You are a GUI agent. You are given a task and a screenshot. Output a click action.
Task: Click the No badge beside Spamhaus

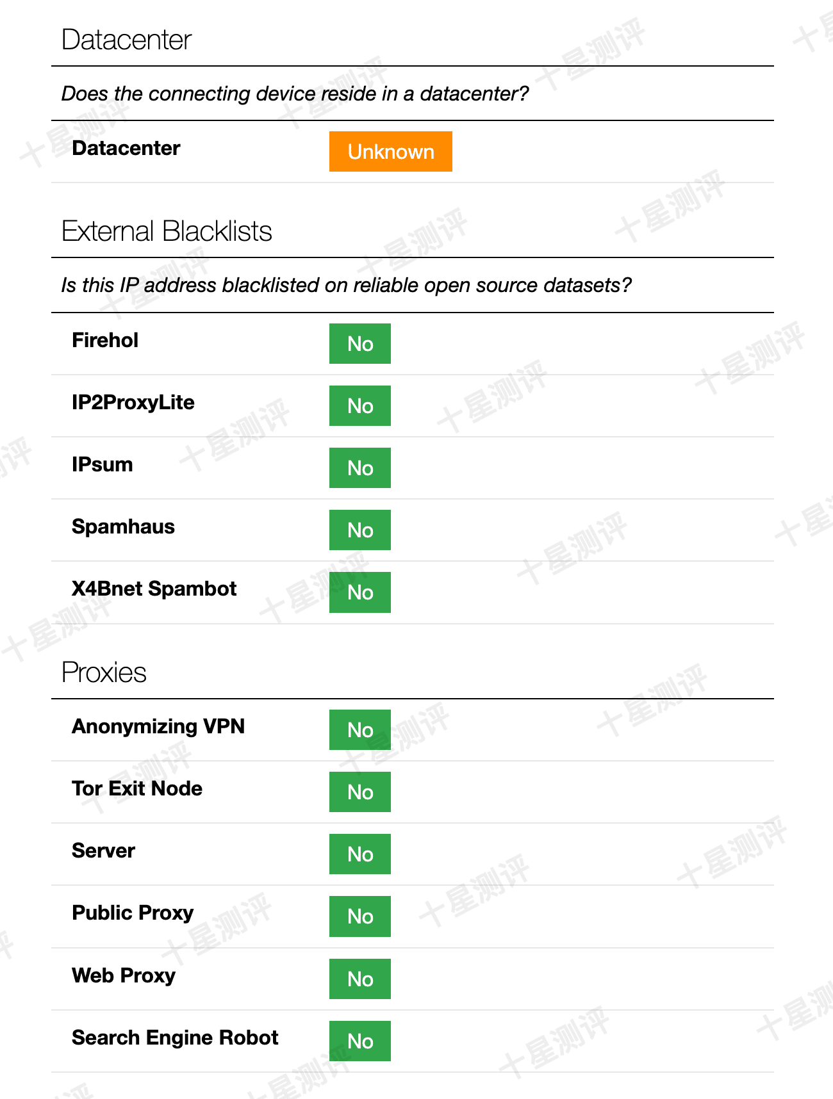tap(360, 530)
